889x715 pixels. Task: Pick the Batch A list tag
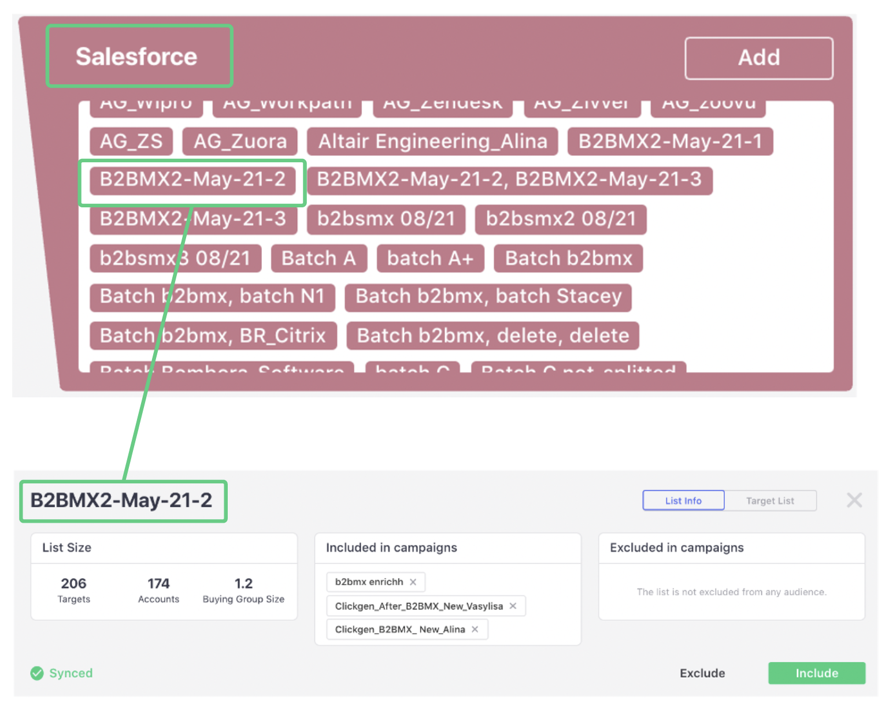click(x=318, y=258)
